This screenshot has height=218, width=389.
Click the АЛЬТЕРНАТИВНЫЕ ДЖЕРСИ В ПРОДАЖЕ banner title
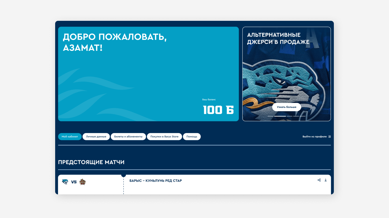278,38
